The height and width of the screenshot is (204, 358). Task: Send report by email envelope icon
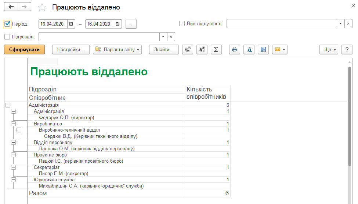[x=279, y=50]
